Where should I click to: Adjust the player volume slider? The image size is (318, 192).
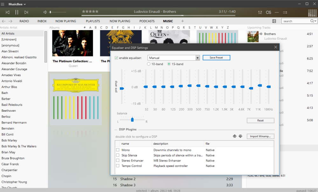(58, 12)
